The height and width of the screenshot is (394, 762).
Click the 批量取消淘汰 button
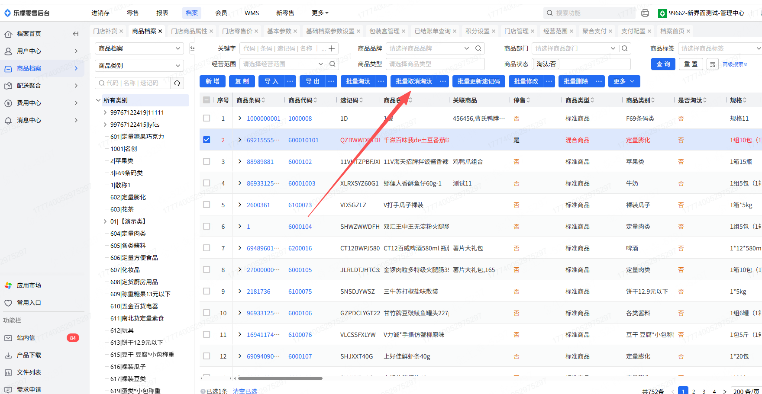point(413,81)
